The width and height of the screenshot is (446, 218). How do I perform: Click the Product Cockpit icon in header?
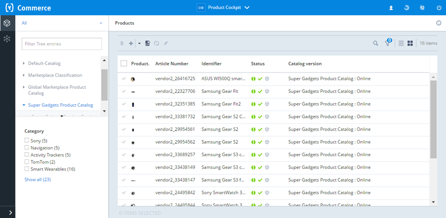(x=201, y=8)
